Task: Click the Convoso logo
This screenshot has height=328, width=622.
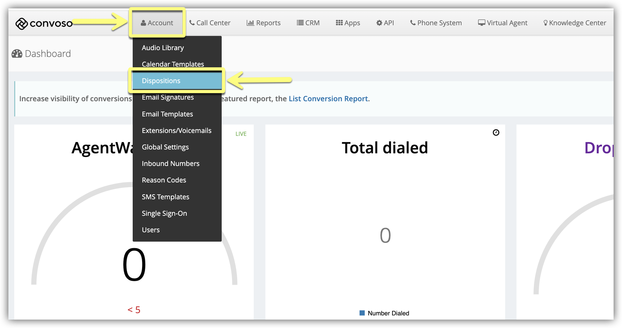Action: point(44,23)
